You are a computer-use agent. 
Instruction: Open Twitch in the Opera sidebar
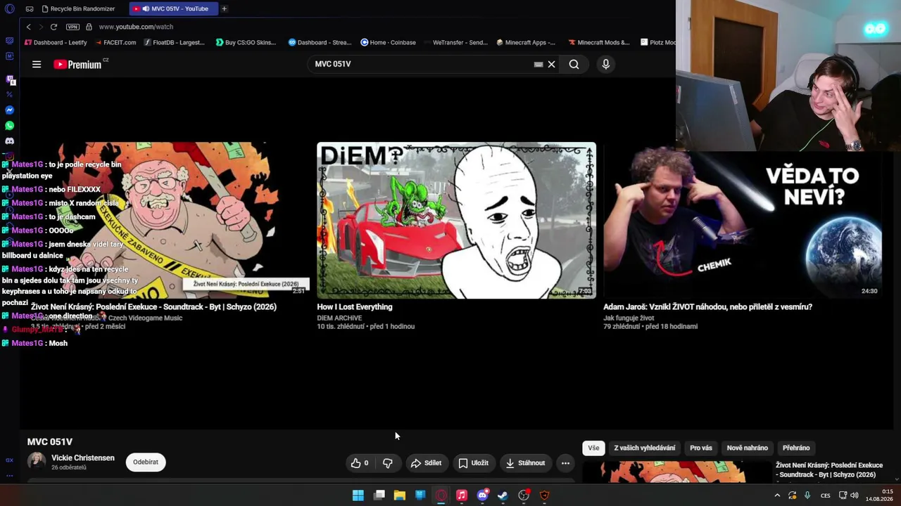pos(9,79)
